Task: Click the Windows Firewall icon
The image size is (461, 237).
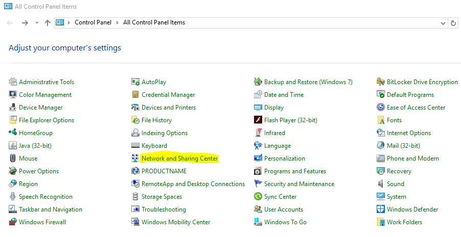Action: point(13,222)
